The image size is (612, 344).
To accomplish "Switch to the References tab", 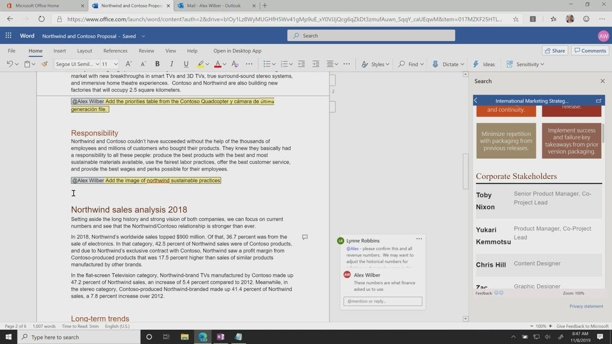I will (x=115, y=51).
